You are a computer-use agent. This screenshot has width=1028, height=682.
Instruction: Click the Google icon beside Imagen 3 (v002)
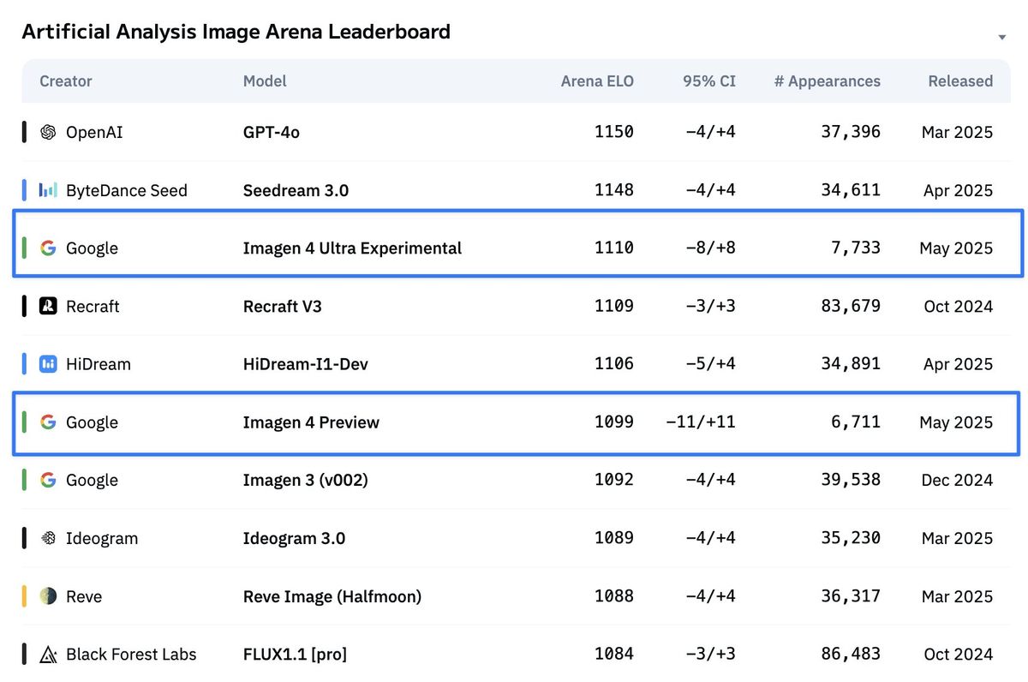pyautogui.click(x=49, y=481)
